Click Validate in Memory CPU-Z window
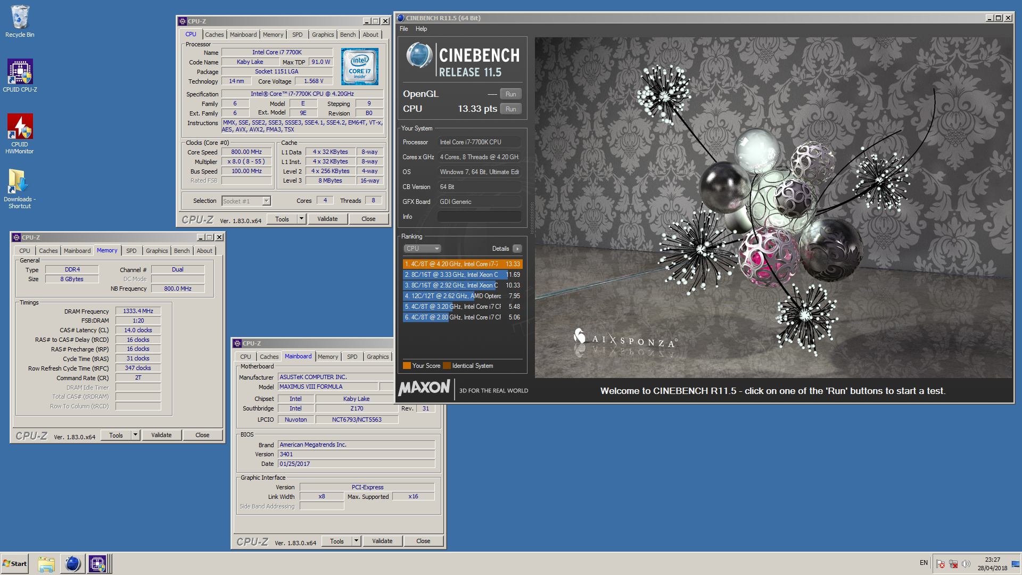 coord(161,435)
